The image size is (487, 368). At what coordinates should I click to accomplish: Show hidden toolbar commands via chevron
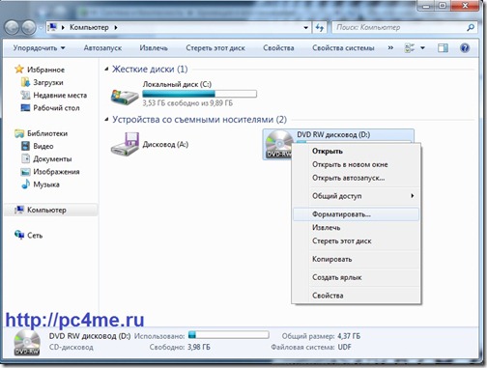(x=390, y=48)
